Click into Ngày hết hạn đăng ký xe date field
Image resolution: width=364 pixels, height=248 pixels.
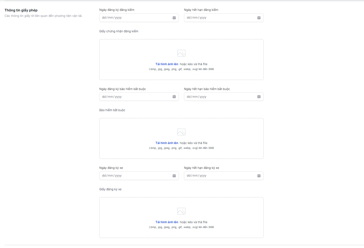(219, 176)
